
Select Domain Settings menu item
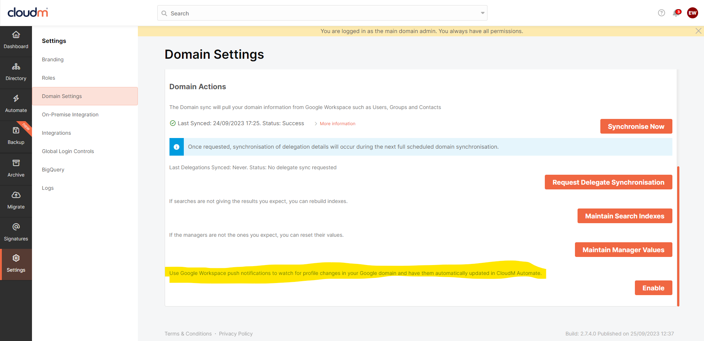coord(85,96)
